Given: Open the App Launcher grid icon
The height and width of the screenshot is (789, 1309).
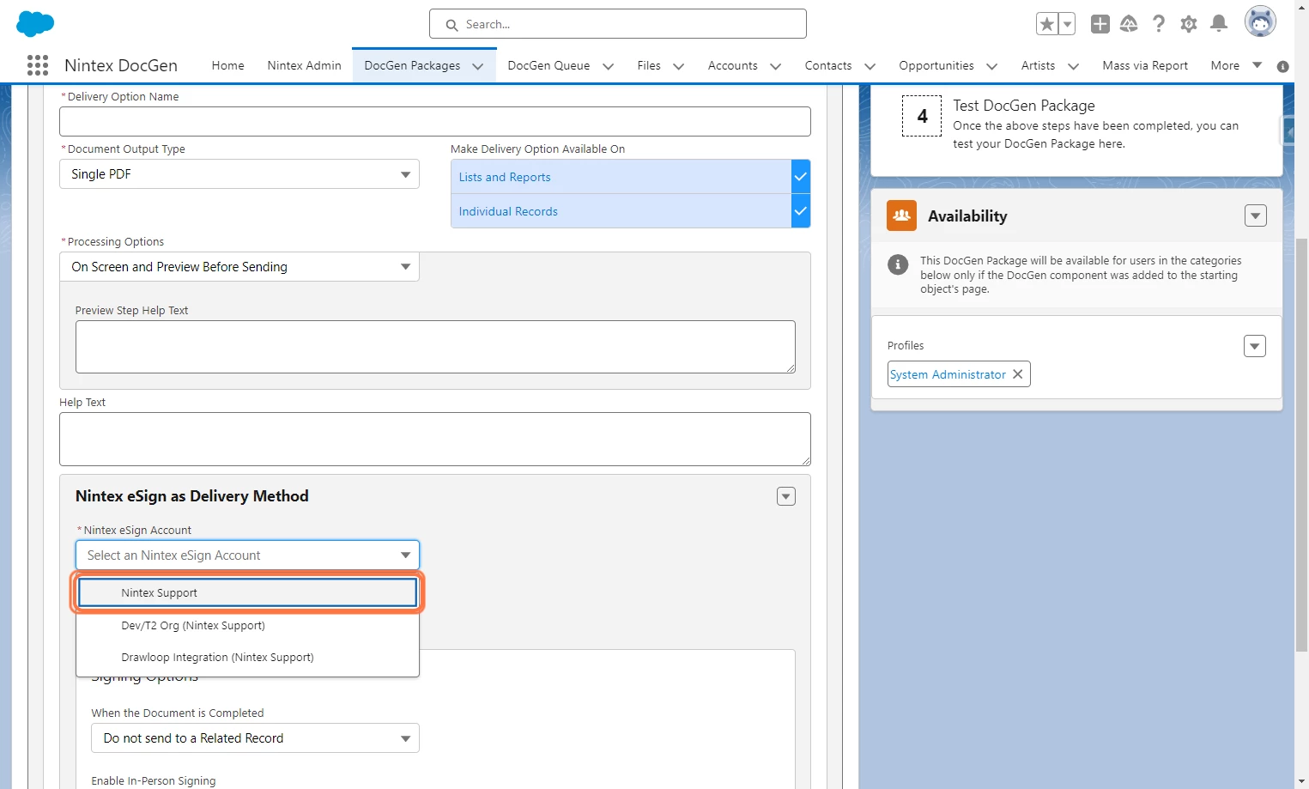Looking at the screenshot, I should 38,65.
